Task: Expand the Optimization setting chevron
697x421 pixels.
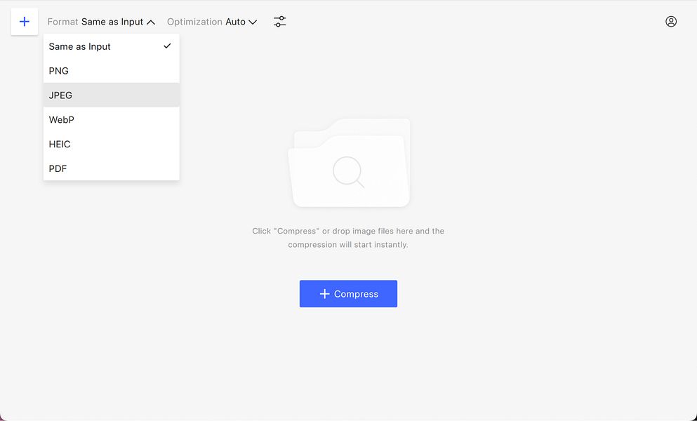Action: pyautogui.click(x=253, y=22)
